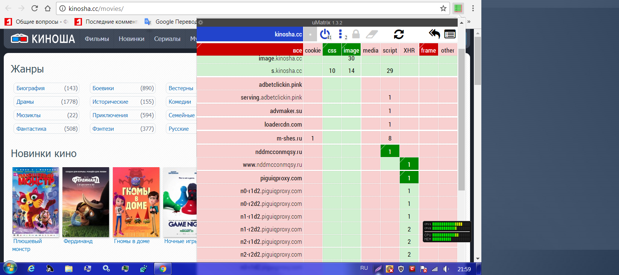Open Гномы в доме movie poster
The height and width of the screenshot is (275, 619).
click(x=136, y=202)
